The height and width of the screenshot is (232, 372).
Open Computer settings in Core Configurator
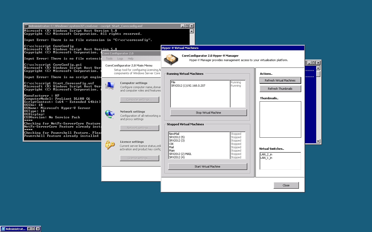[139, 100]
